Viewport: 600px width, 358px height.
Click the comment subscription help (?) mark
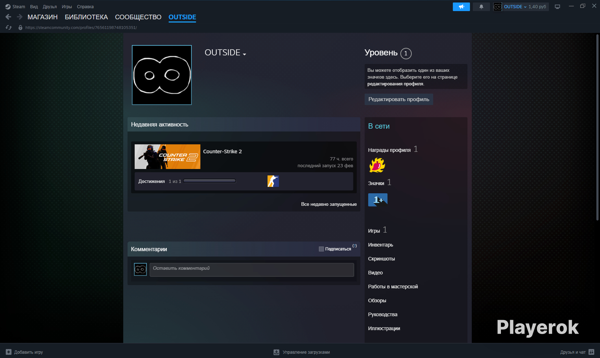355,246
